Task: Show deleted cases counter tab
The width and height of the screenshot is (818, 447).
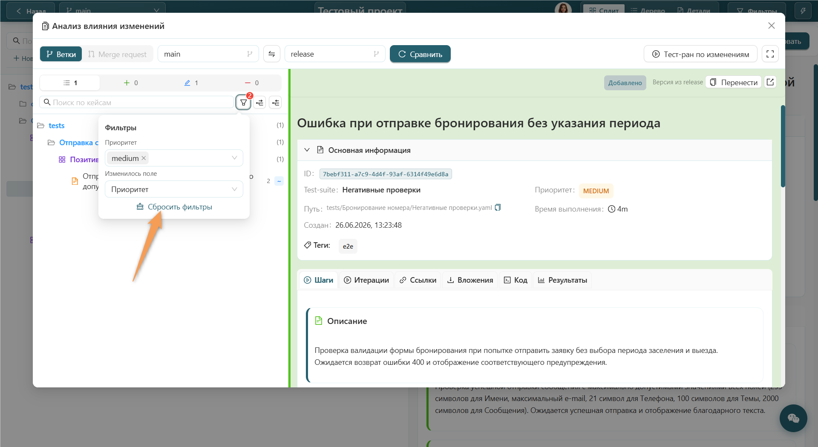Action: pyautogui.click(x=251, y=83)
